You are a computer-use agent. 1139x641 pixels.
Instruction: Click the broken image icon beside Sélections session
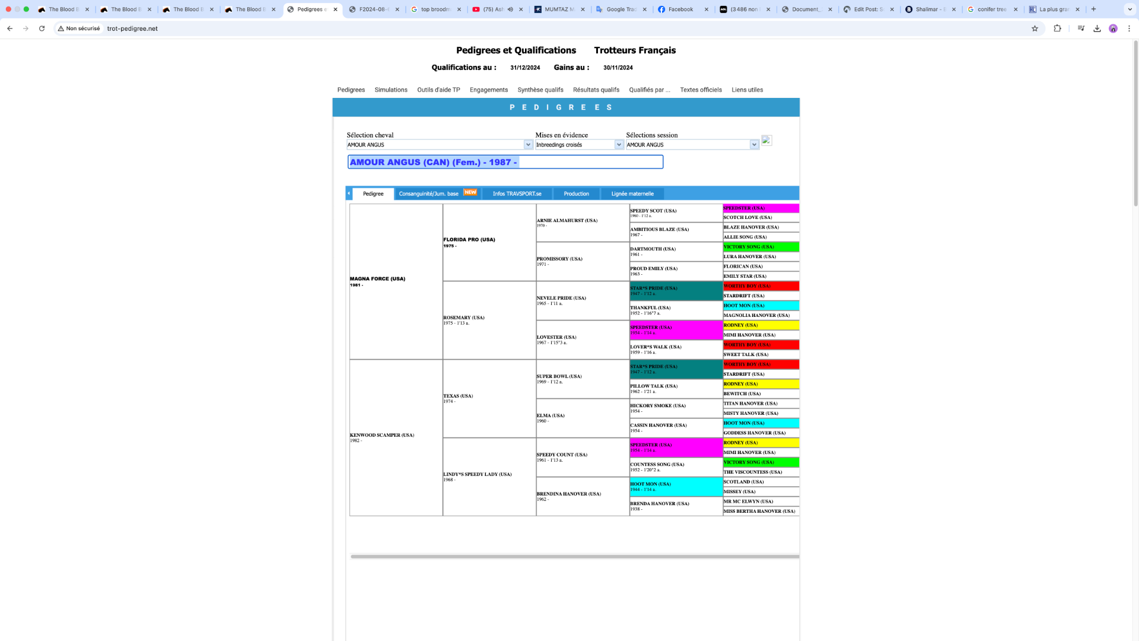tap(766, 141)
